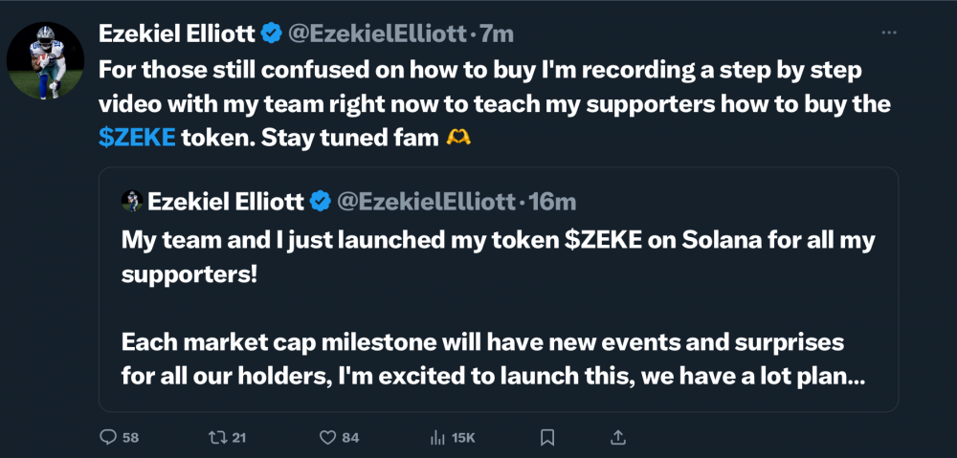Open the blue $ZEKE cashtag link
The height and width of the screenshot is (458, 957).
(x=137, y=138)
